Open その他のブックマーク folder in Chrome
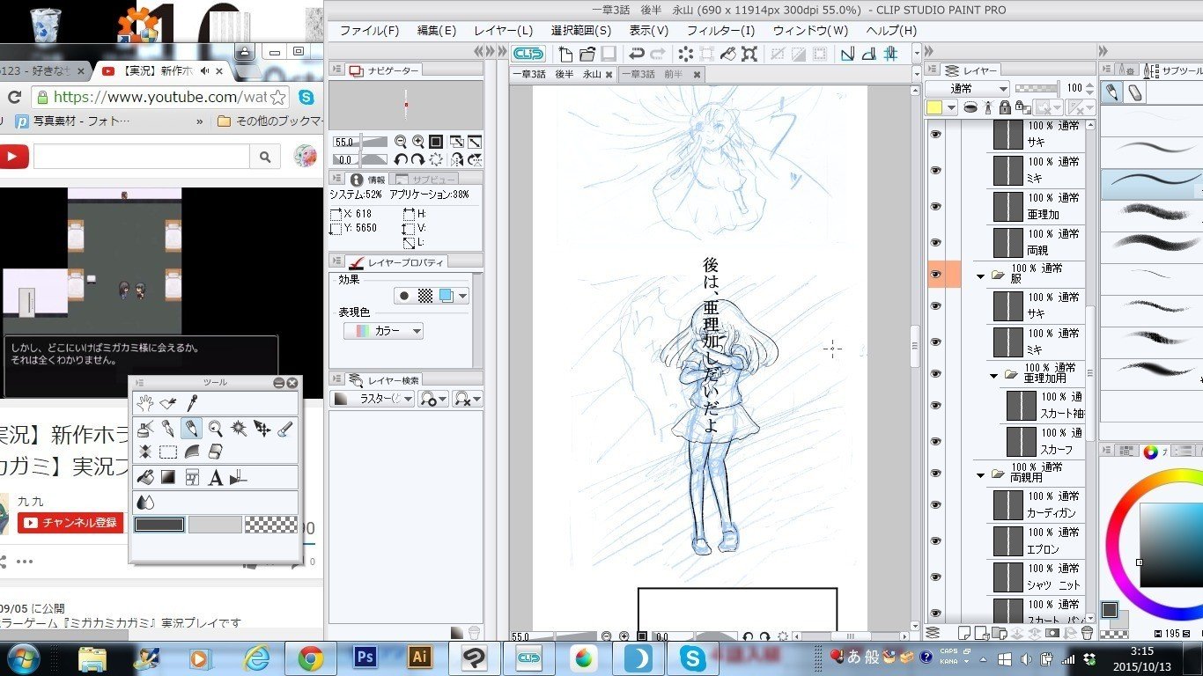 pos(270,121)
